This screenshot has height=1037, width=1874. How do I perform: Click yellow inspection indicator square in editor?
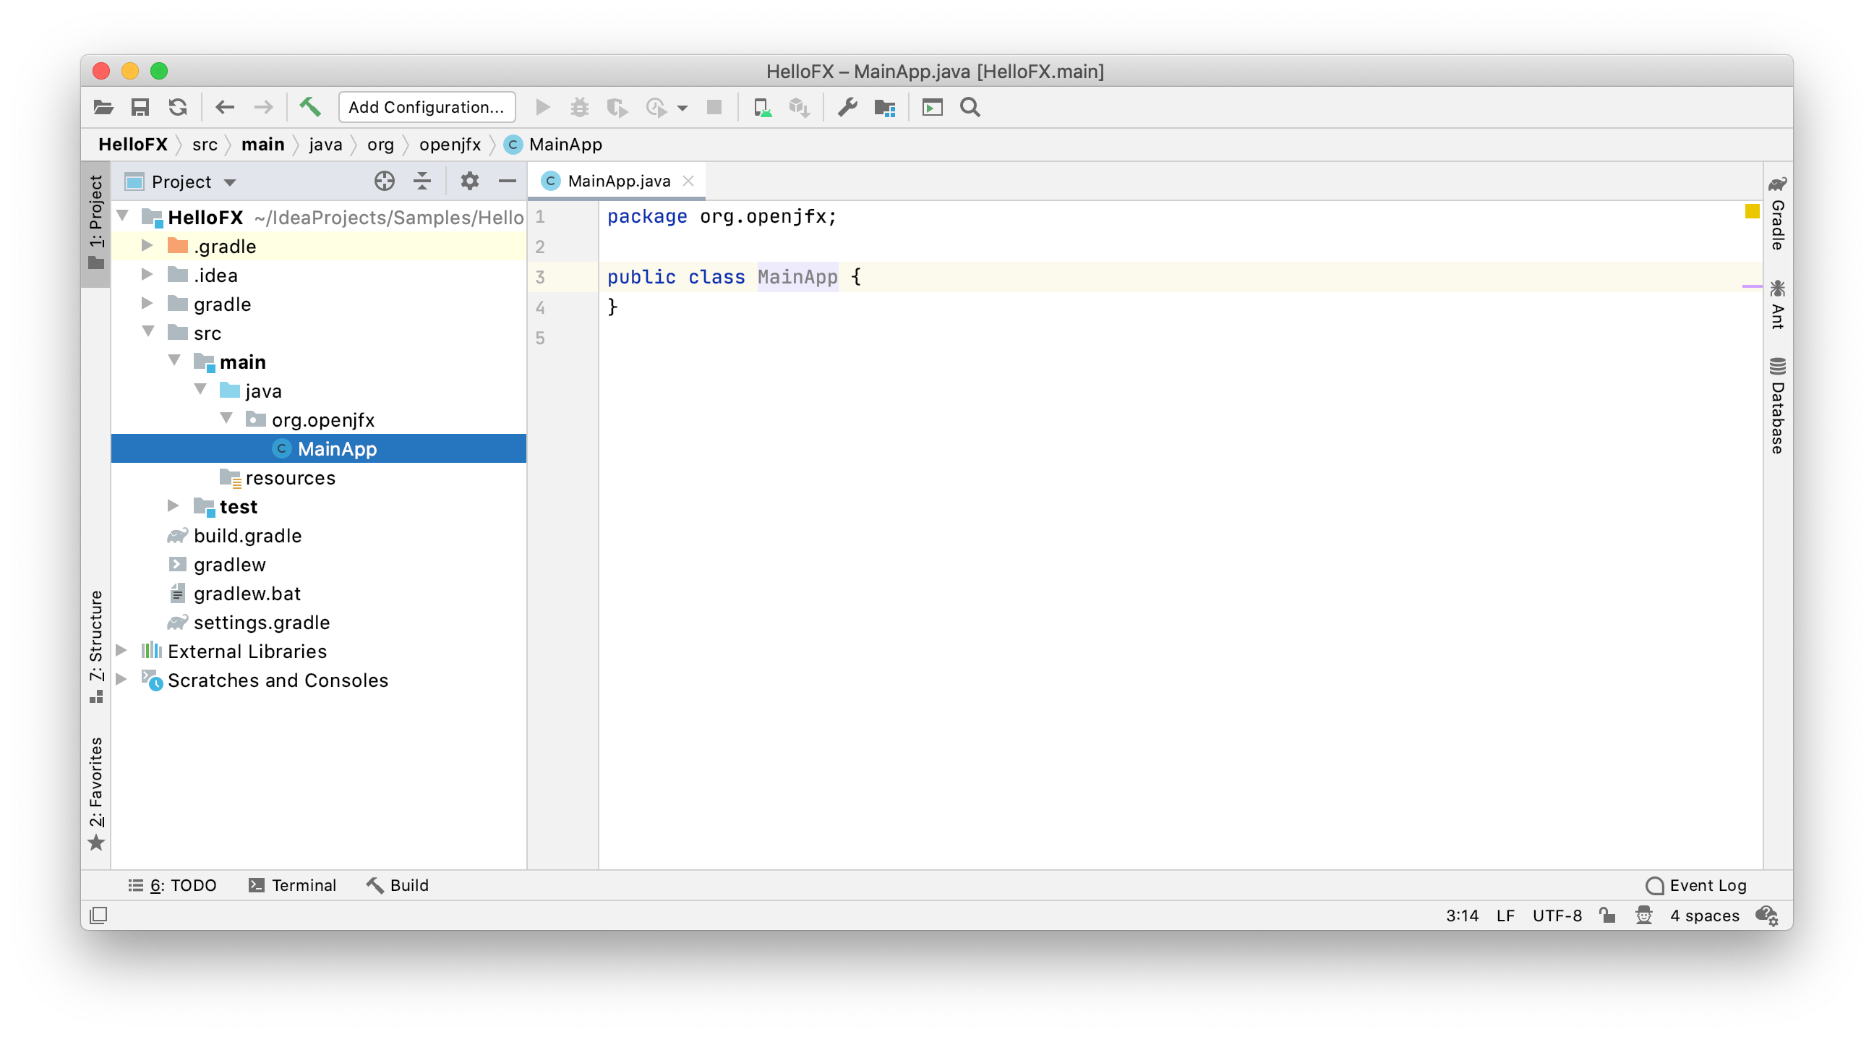click(x=1752, y=211)
